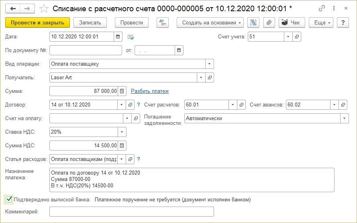
Task: Go back with the left arrow button
Action: (13, 9)
